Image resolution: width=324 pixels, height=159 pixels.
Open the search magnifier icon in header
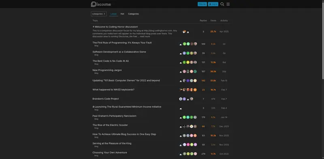click(222, 4)
